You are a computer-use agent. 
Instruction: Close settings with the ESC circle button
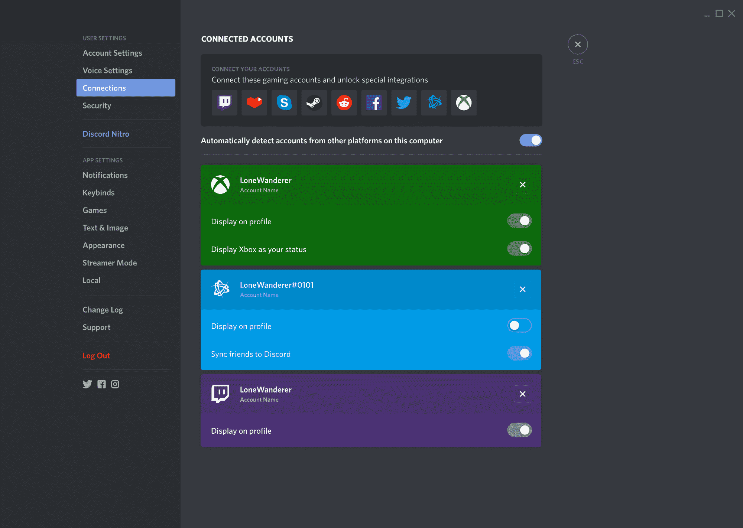coord(578,45)
